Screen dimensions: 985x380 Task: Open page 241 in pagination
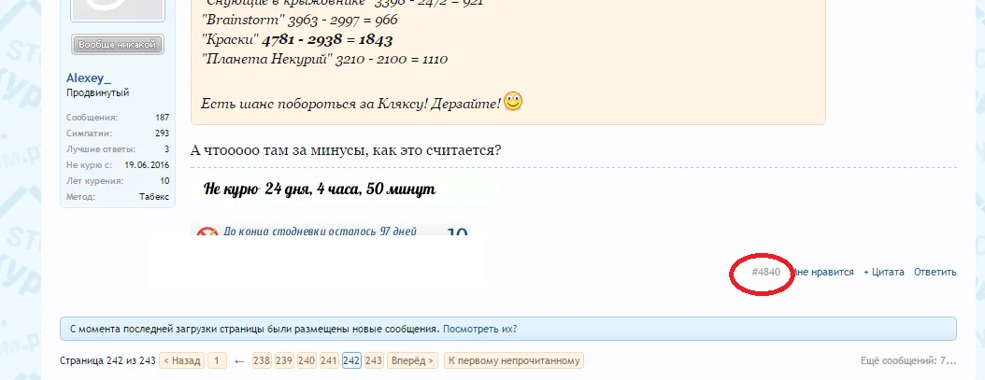[x=329, y=360]
